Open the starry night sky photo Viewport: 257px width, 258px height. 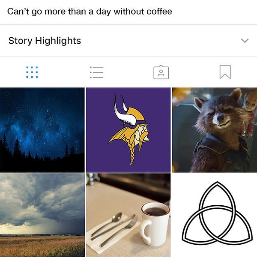click(42, 130)
